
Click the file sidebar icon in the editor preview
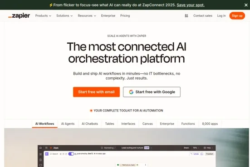(40, 160)
